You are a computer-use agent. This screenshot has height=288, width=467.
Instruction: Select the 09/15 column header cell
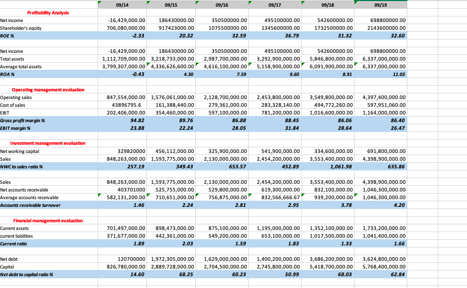coord(171,5)
